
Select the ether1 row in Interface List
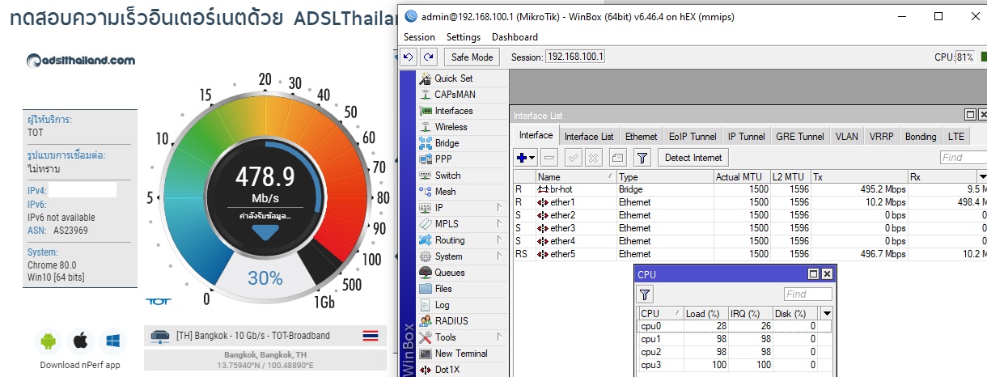tap(750, 202)
